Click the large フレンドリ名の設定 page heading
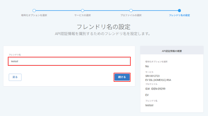 coord(104,27)
